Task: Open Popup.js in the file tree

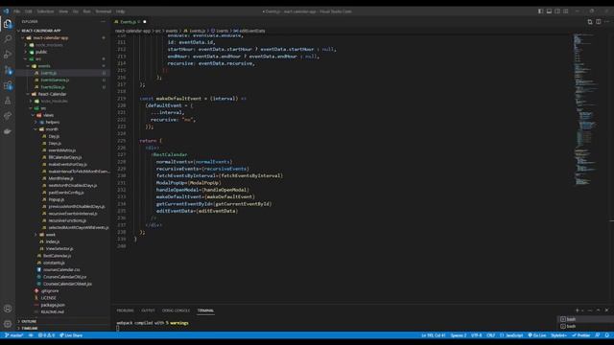Action: (x=57, y=199)
